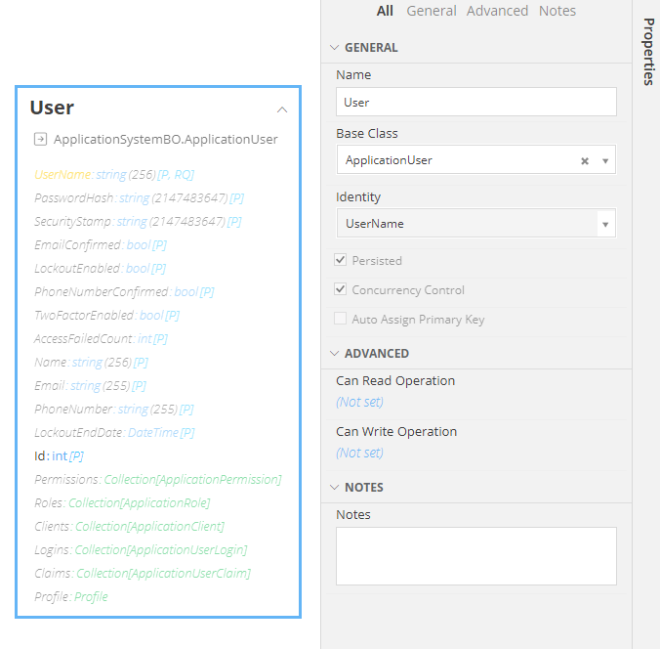Image resolution: width=660 pixels, height=649 pixels.
Task: Click the Name input field
Action: point(475,103)
